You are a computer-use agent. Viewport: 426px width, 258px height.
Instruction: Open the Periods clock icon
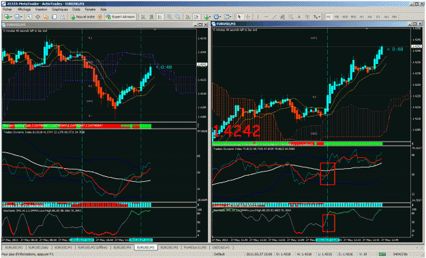tap(216, 17)
